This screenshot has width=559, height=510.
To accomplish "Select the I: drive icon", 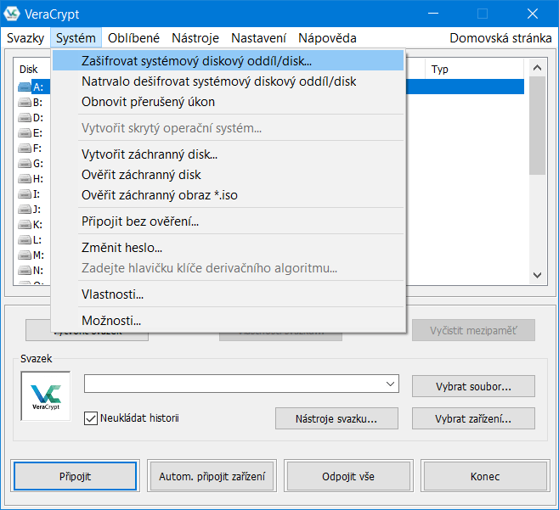I will click(x=25, y=194).
